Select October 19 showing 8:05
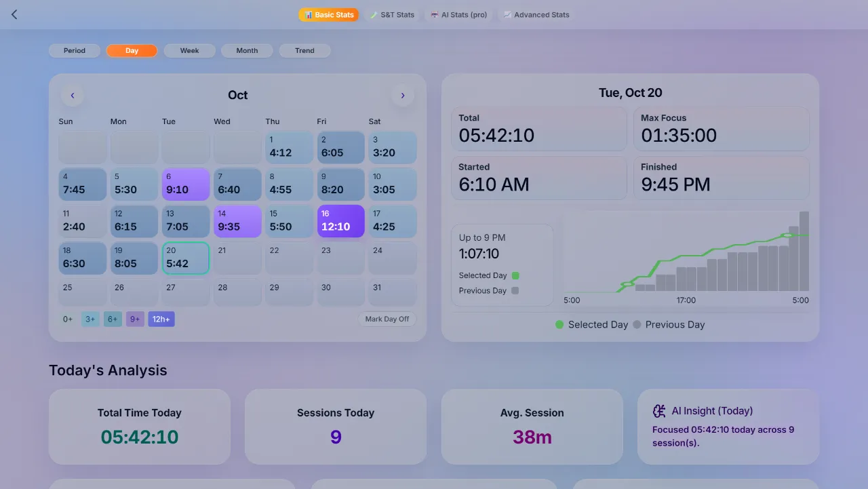The image size is (868, 489). tap(134, 258)
